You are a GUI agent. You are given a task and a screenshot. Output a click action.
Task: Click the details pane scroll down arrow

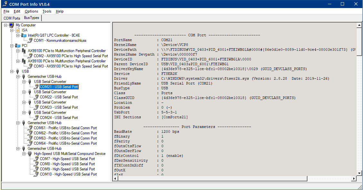pyautogui.click(x=359, y=173)
